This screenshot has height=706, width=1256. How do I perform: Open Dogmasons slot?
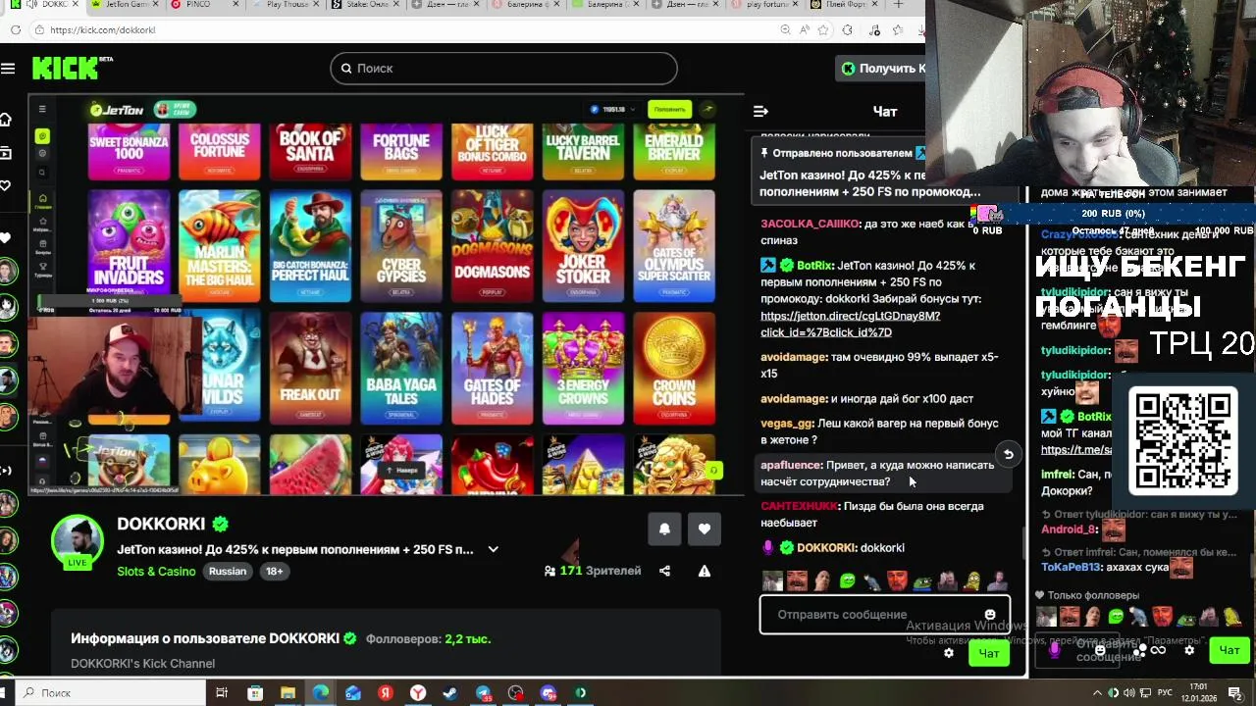click(493, 245)
